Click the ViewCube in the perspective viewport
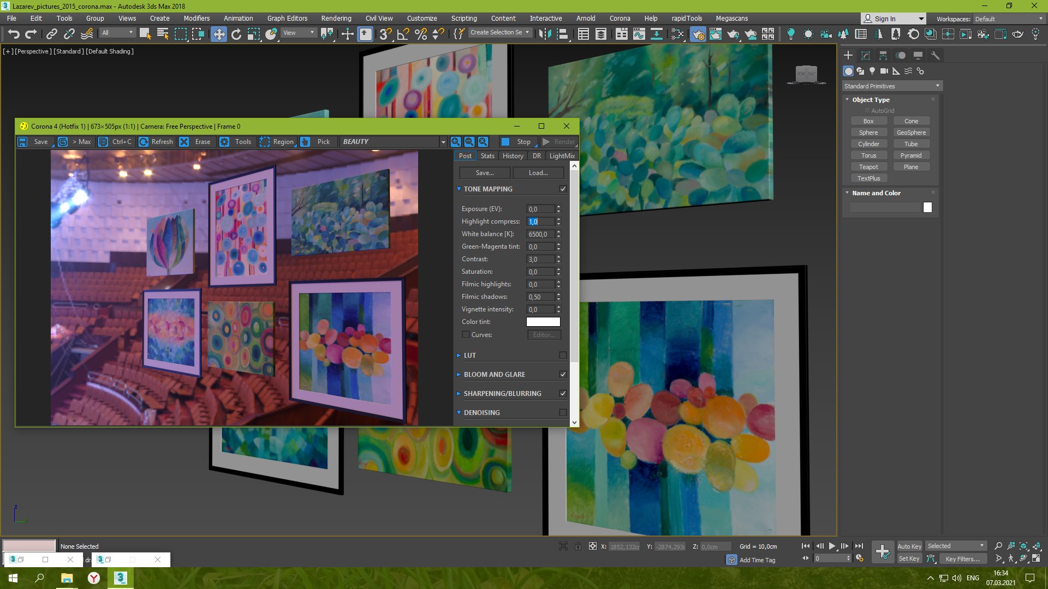The image size is (1048, 589). click(806, 74)
